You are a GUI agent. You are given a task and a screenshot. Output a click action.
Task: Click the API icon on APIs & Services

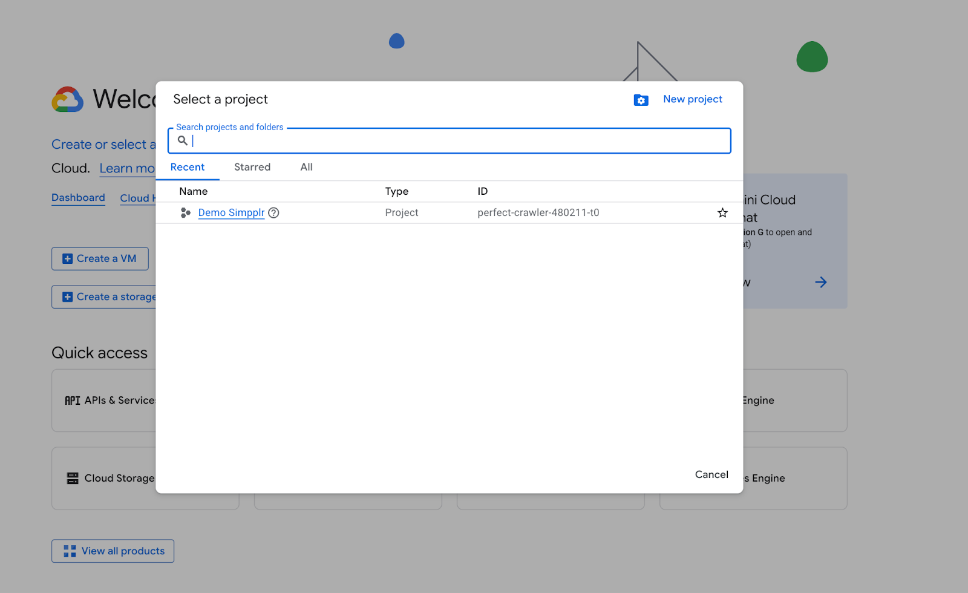pyautogui.click(x=73, y=401)
